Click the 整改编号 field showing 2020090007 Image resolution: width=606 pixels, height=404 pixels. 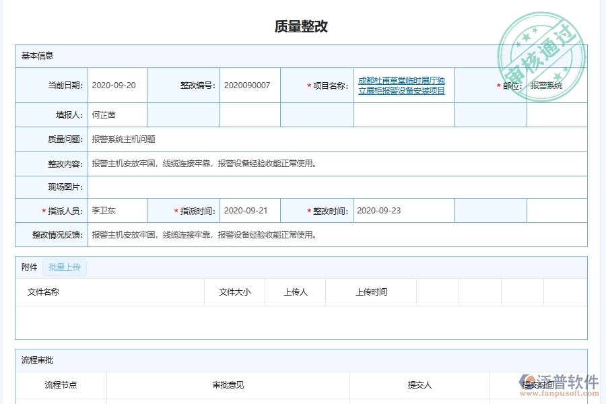(x=248, y=85)
